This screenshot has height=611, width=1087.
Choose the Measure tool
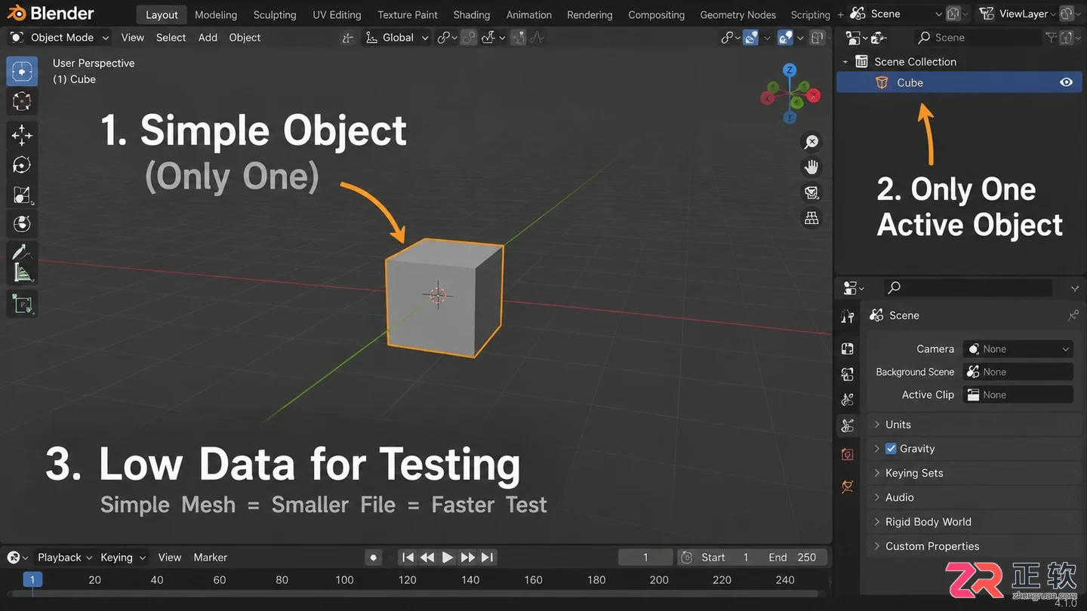coord(22,273)
